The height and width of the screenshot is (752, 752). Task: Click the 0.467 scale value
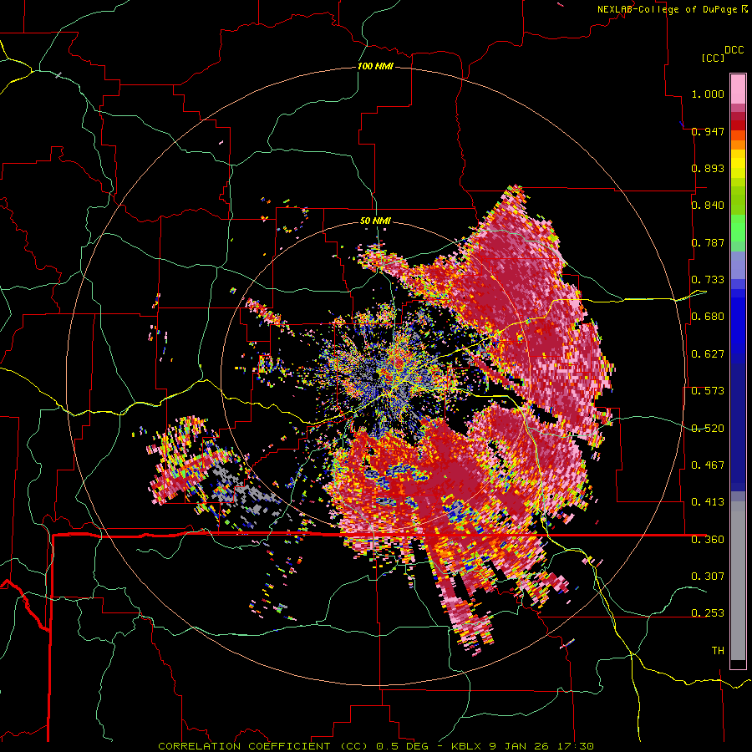click(x=708, y=465)
